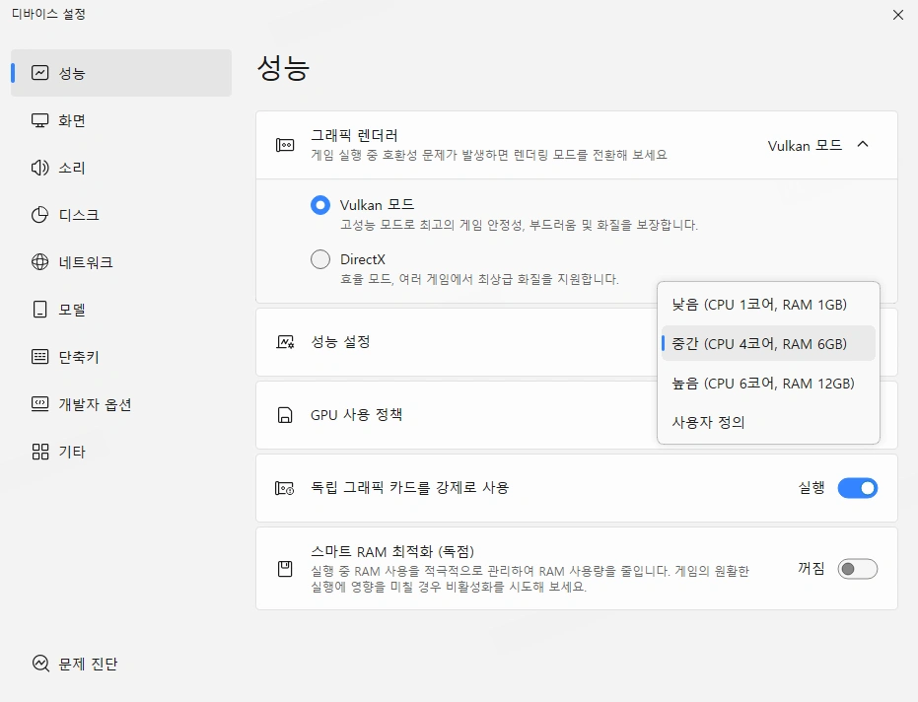Collapse the 그래픽 렌더러 chevron
This screenshot has height=702, width=918.
point(863,144)
